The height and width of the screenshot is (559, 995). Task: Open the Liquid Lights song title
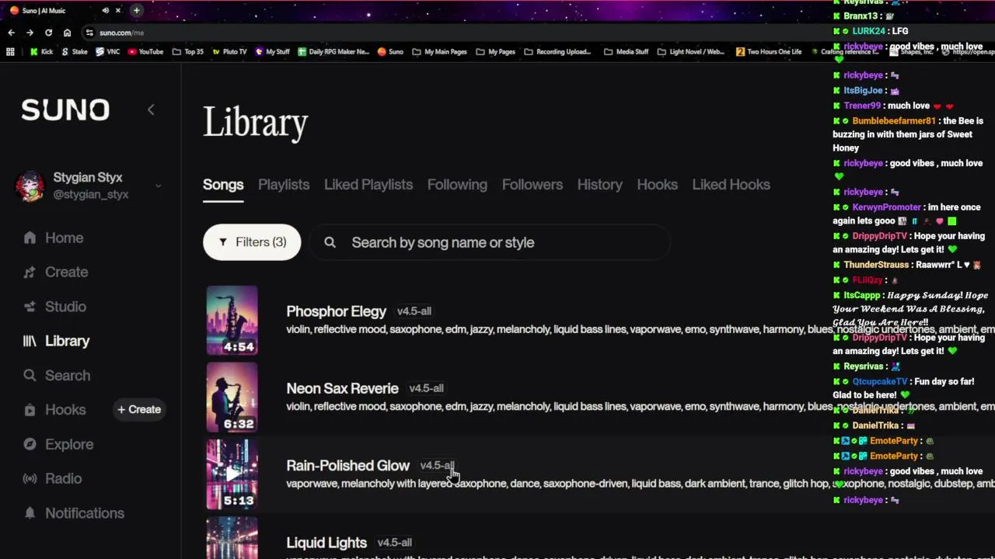pos(326,543)
